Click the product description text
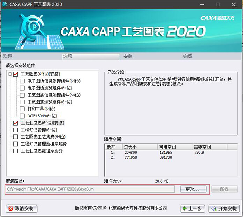 point(171,82)
